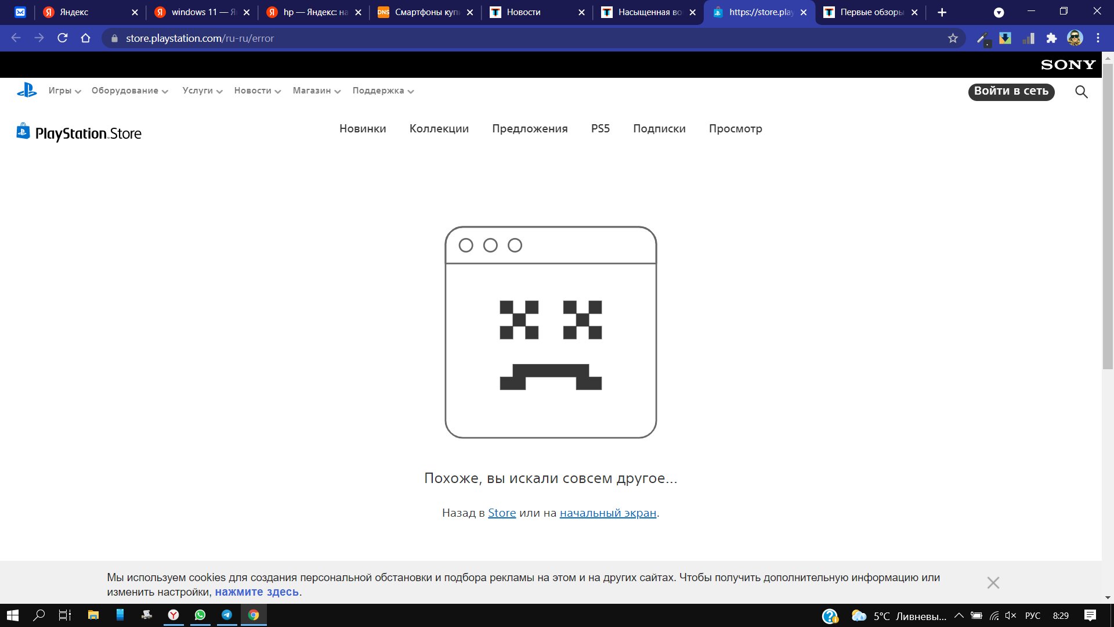Viewport: 1114px width, 627px height.
Task: Open the Chrome extensions puzzle icon
Action: [x=1051, y=38]
